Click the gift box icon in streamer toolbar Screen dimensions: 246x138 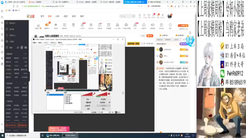tap(73, 25)
